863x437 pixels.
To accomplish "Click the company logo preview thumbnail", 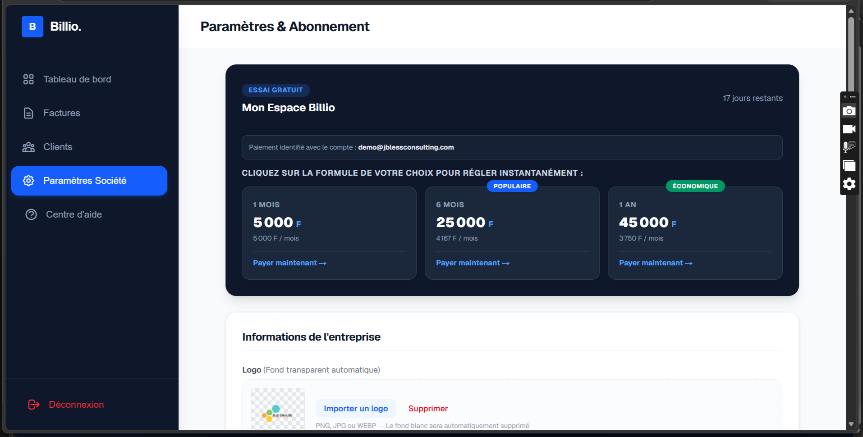I will (x=278, y=409).
